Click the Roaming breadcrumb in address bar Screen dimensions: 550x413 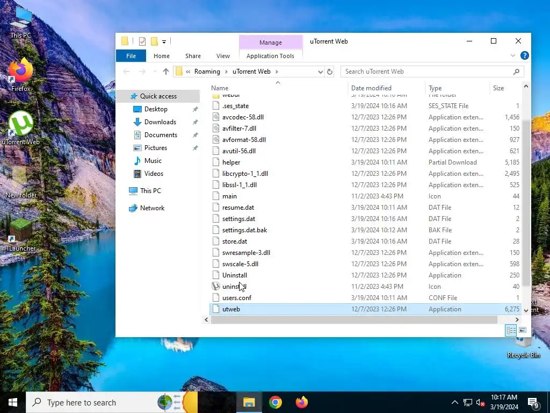coord(207,72)
